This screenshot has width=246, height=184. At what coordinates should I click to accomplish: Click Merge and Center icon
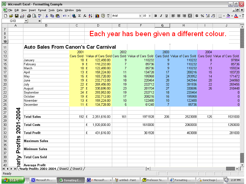point(190,16)
